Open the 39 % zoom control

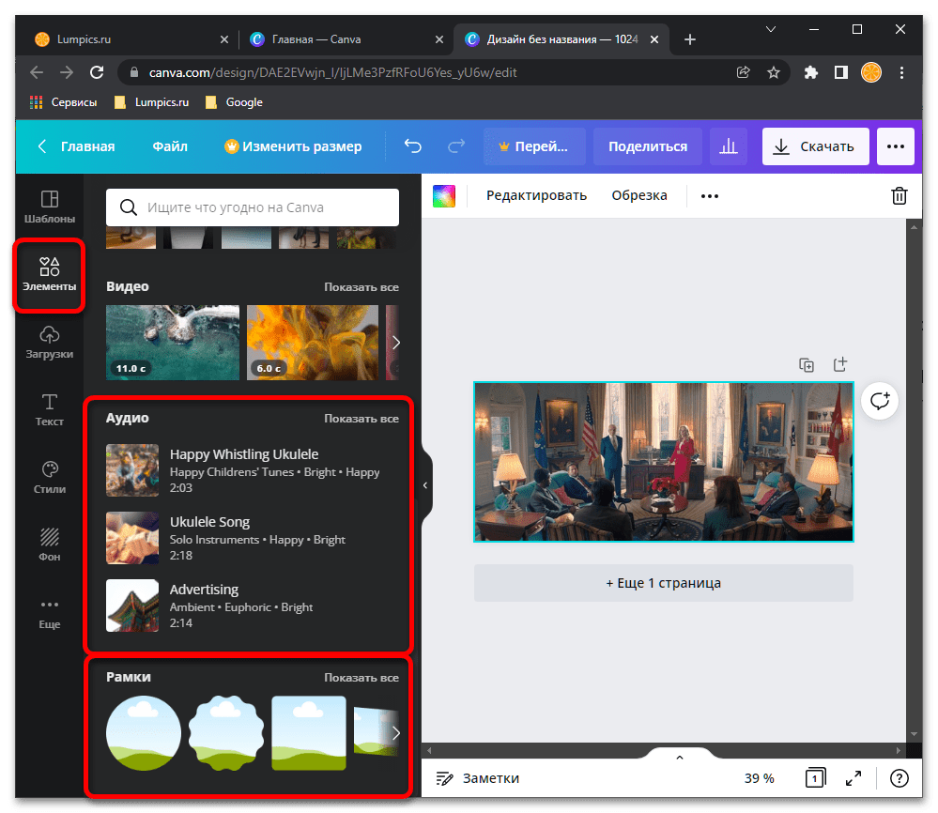click(759, 777)
